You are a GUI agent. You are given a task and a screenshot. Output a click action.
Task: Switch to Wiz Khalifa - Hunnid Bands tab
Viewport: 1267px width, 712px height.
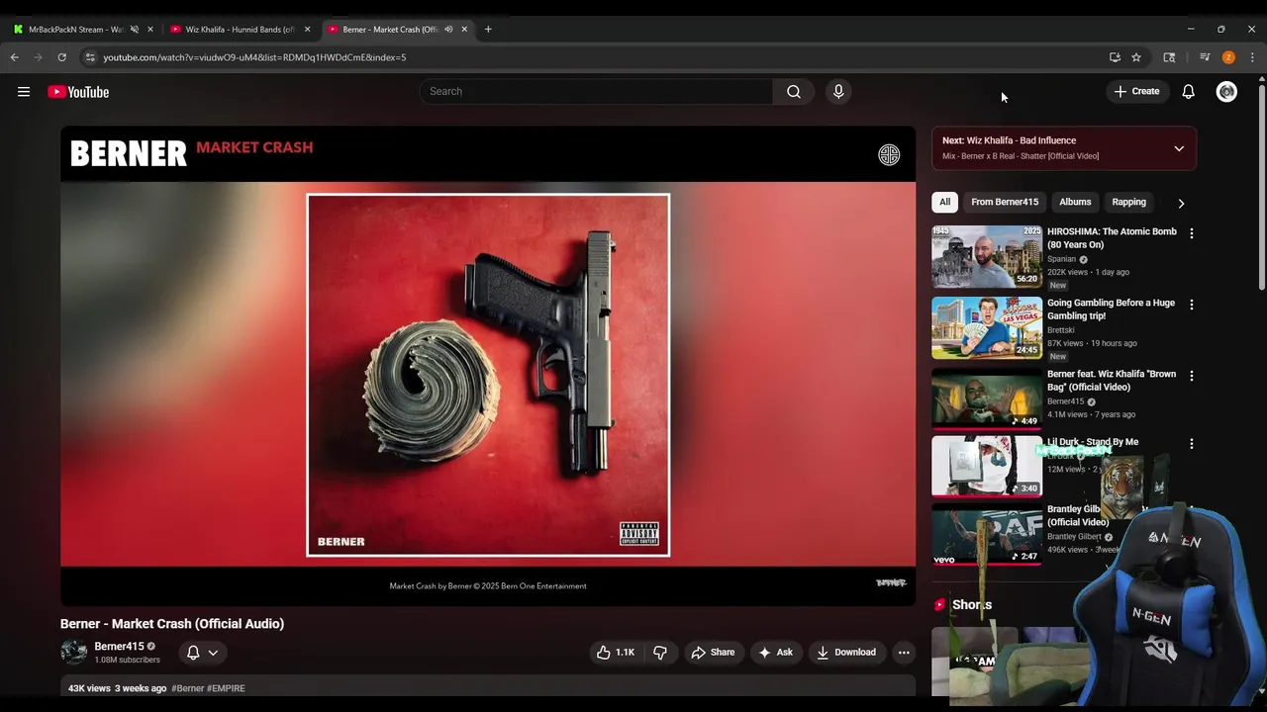pos(241,30)
